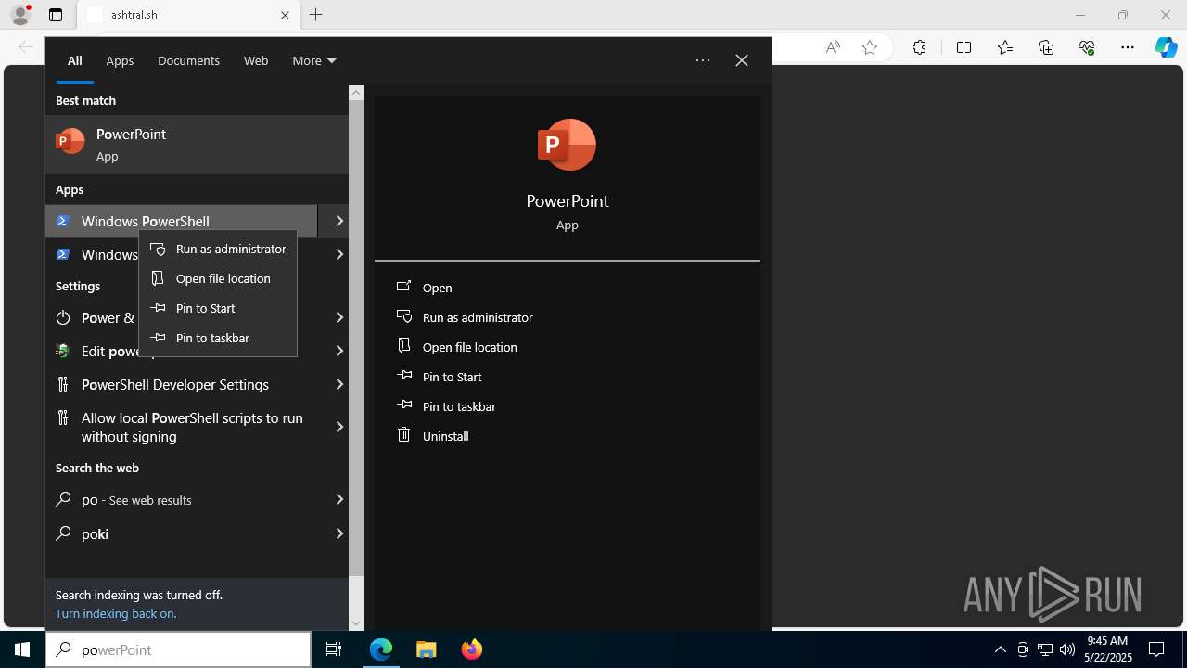1187x668 pixels.
Task: Open Edge tab actions menu icon
Action: [56, 15]
